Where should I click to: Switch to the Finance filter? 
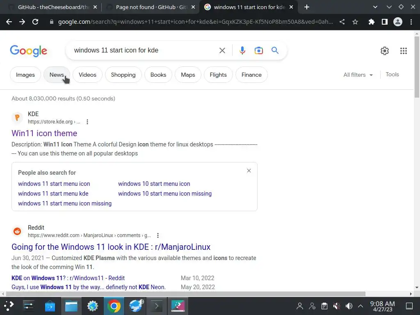(251, 75)
